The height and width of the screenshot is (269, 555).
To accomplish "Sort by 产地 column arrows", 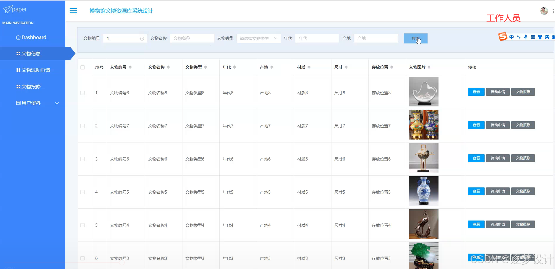I will pyautogui.click(x=272, y=67).
